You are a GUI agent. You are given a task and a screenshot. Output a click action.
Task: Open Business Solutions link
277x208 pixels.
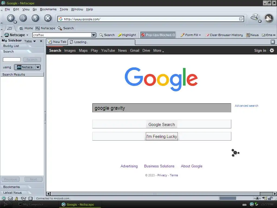(159, 166)
